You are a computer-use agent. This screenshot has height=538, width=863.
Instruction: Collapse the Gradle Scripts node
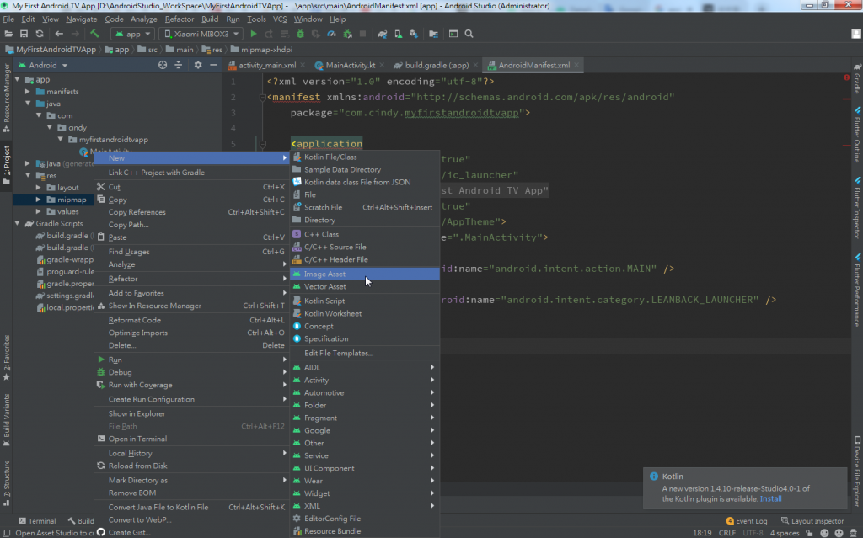17,223
